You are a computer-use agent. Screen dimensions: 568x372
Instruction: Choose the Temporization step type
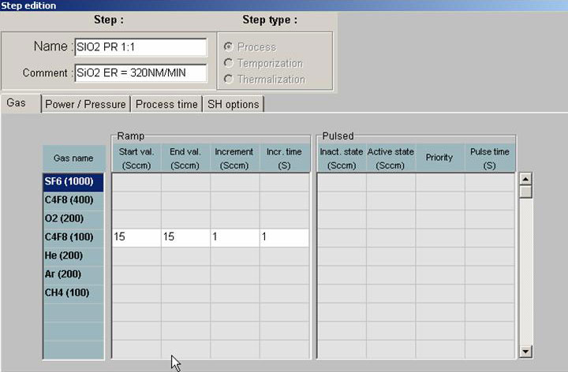coord(230,63)
